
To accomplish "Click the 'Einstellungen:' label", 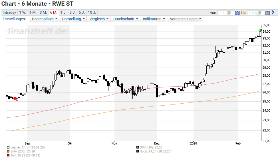I will 14,19.
